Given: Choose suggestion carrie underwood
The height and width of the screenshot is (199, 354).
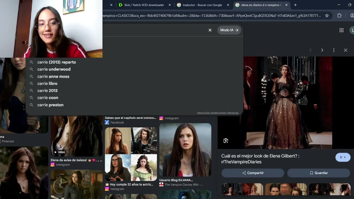Looking at the screenshot, I should (54, 69).
